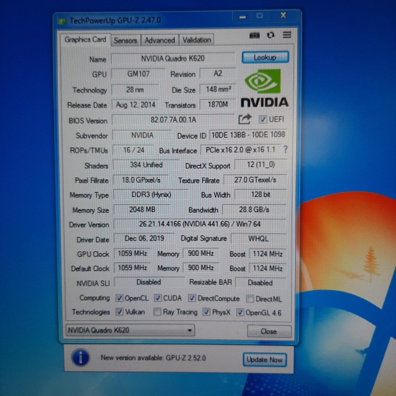Click the refresh icon in GPU-Z
The image size is (396, 396).
[x=270, y=35]
